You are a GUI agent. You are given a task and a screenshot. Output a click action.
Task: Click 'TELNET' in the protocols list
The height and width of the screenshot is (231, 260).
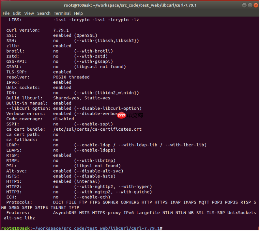(x=58, y=207)
